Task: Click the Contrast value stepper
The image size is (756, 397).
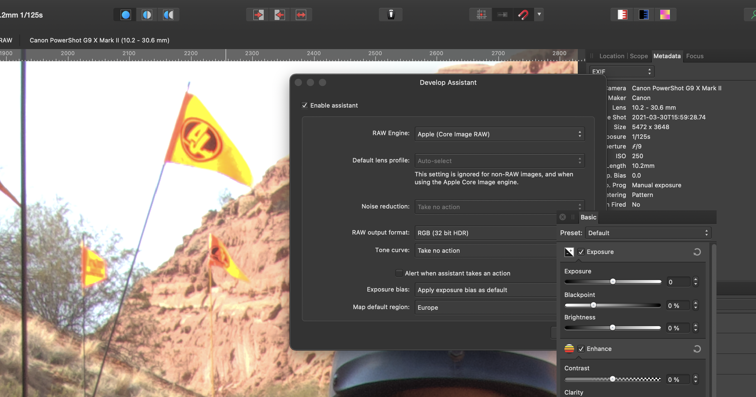Action: point(696,379)
